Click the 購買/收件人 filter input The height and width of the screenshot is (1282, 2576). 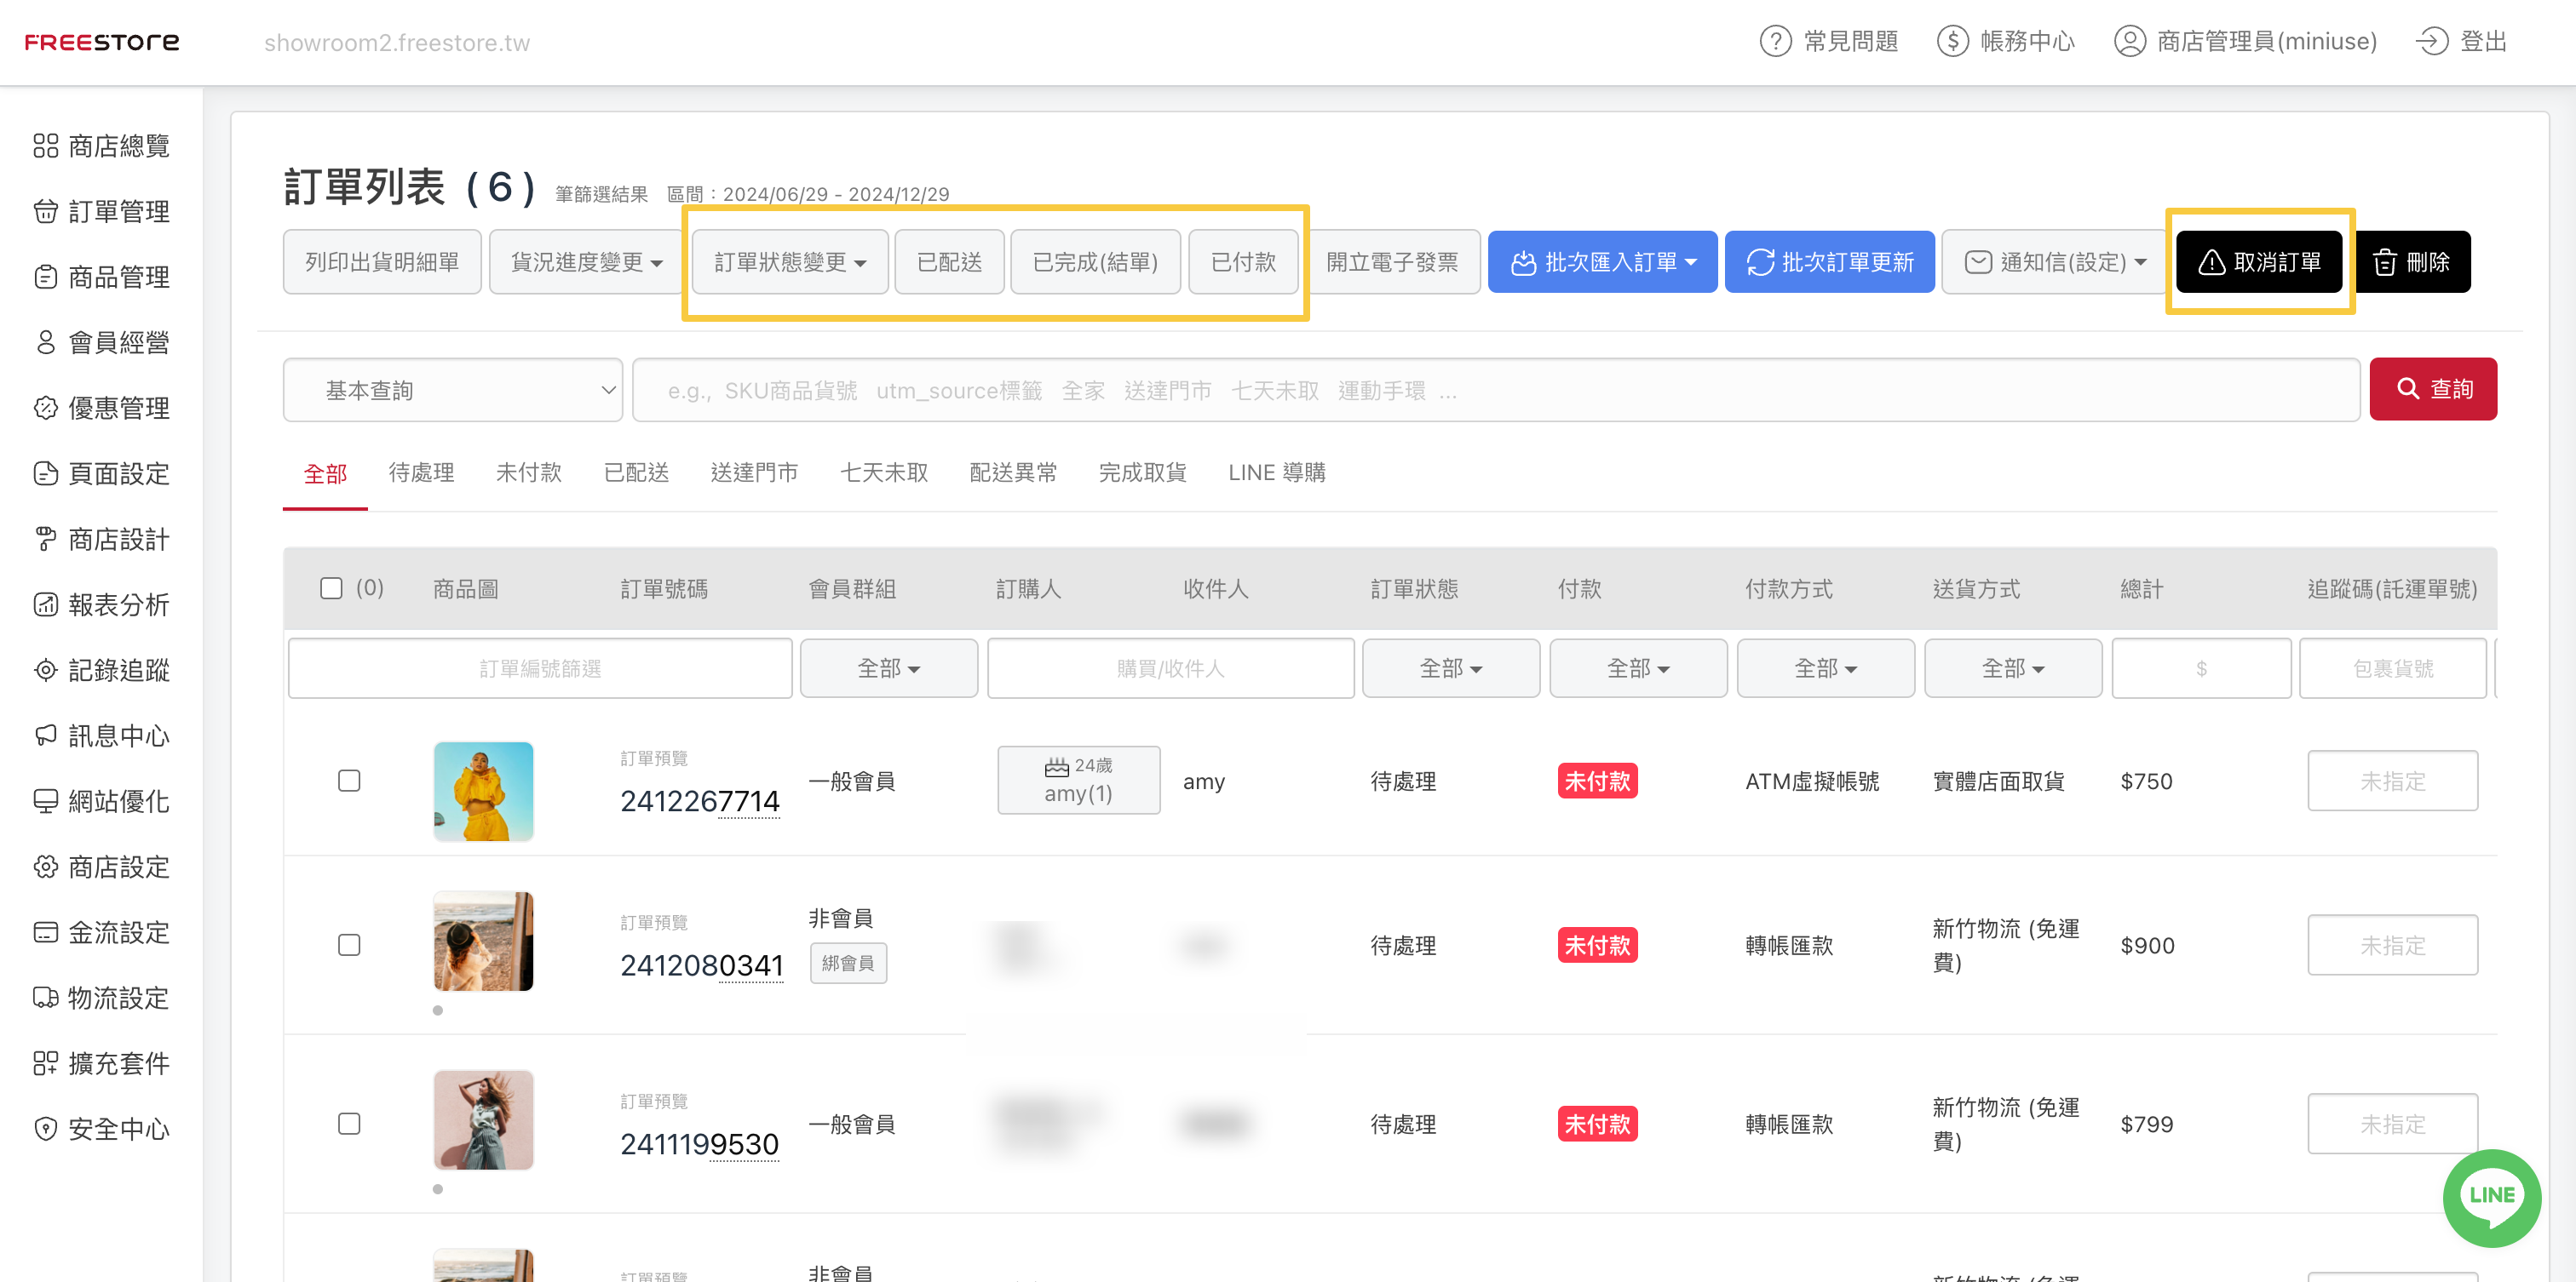point(1170,667)
